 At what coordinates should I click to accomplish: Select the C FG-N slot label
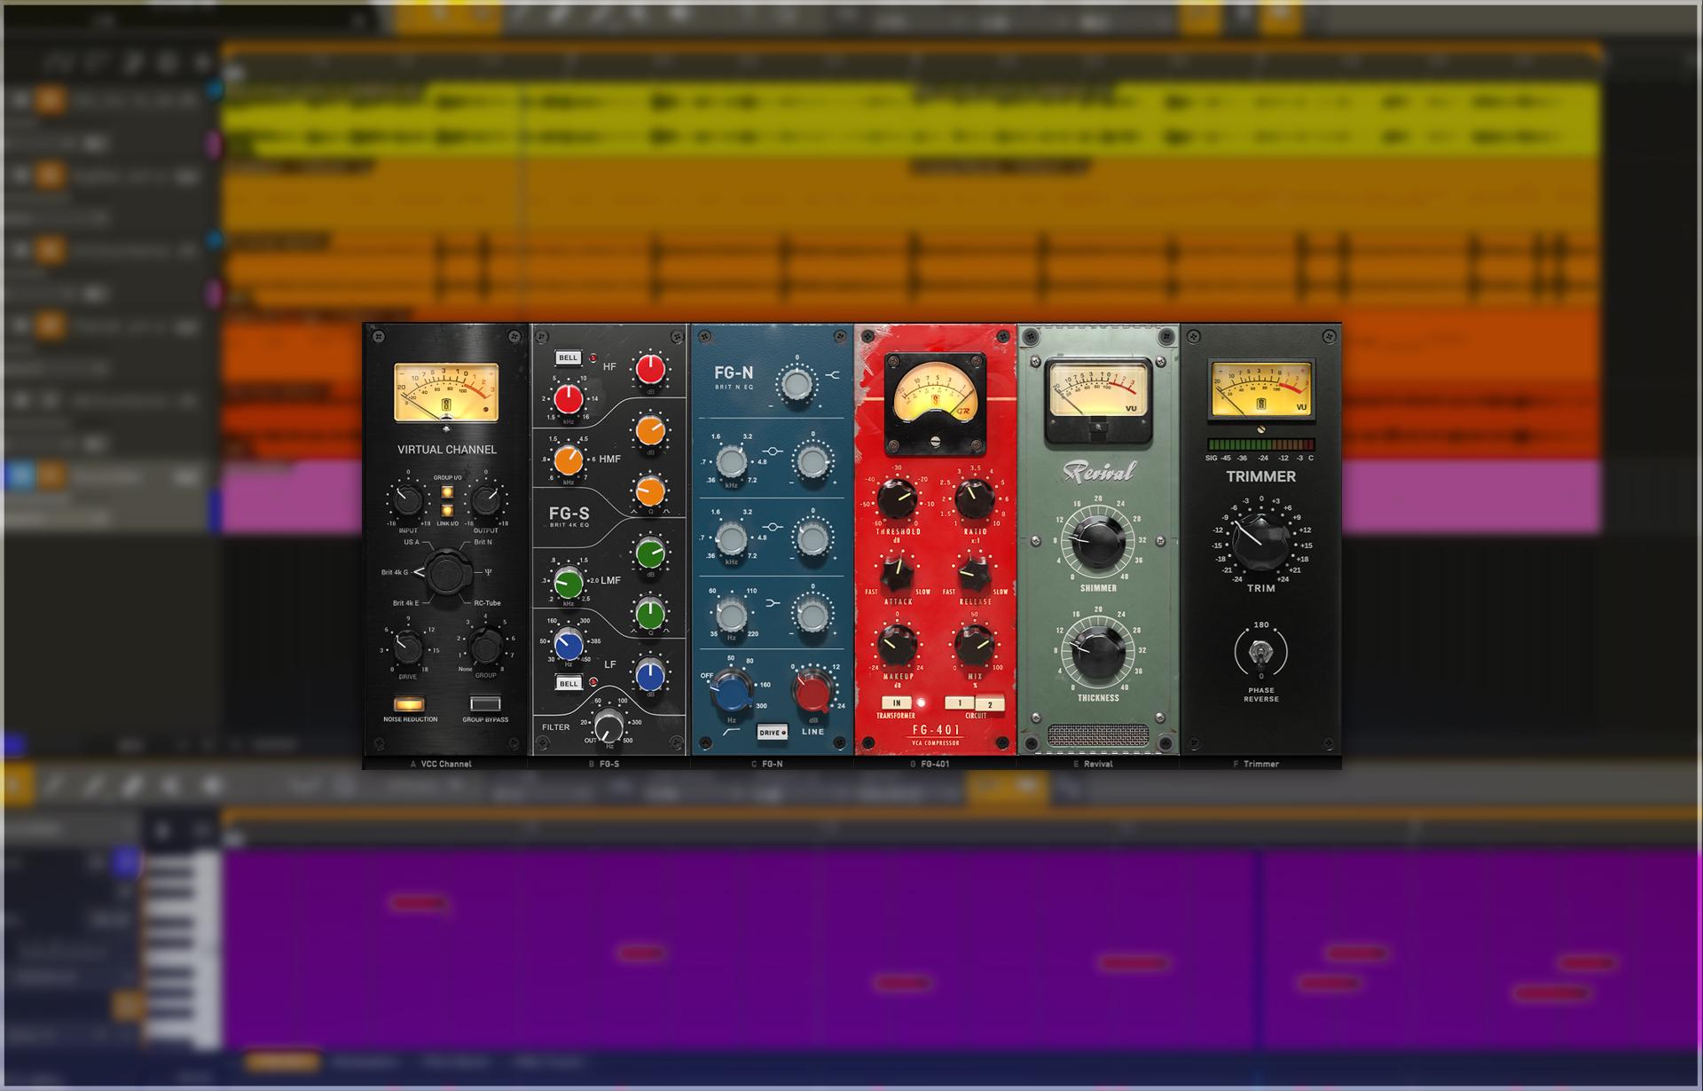click(767, 764)
